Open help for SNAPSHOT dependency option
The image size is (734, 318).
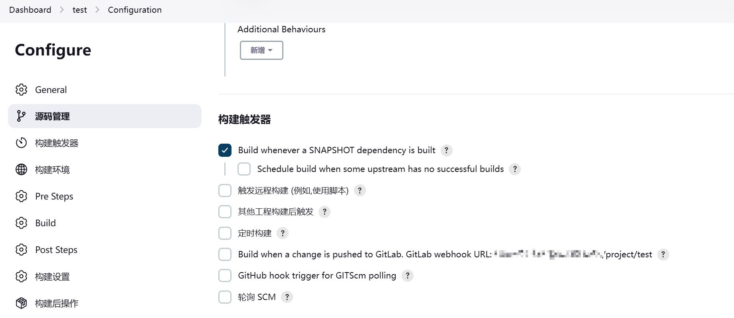tap(446, 150)
